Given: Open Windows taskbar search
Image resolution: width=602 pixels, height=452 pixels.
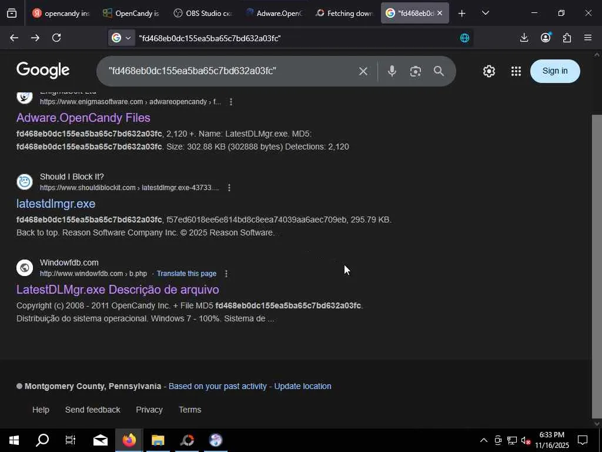Looking at the screenshot, I should (x=42, y=440).
